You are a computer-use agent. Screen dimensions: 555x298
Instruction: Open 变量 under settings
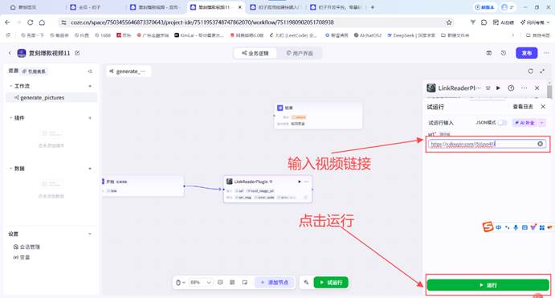point(21,257)
